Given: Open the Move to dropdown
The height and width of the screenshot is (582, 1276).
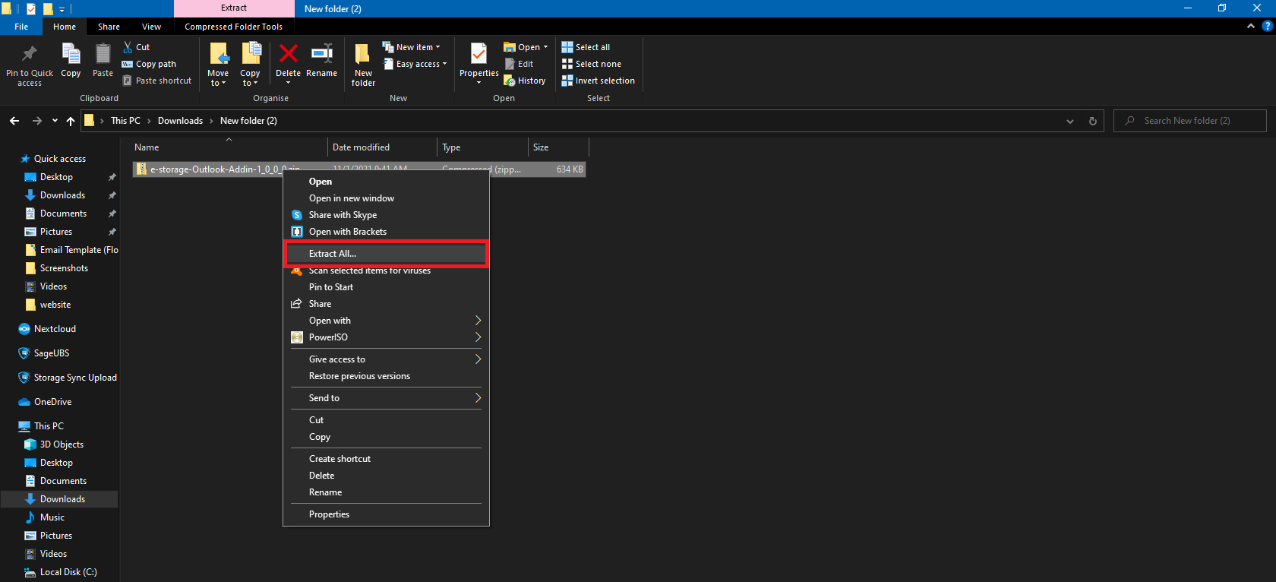Looking at the screenshot, I should 218,78.
